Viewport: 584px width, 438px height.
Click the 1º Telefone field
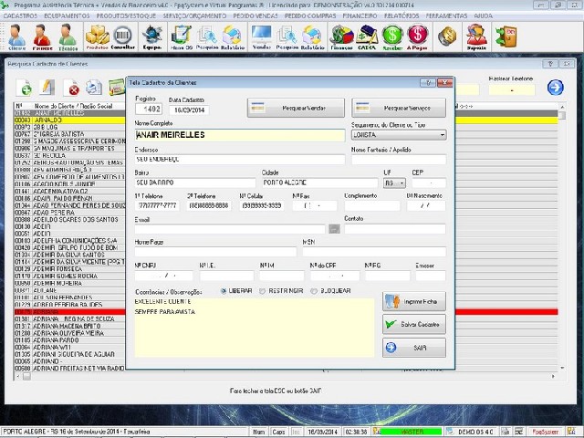click(x=157, y=205)
